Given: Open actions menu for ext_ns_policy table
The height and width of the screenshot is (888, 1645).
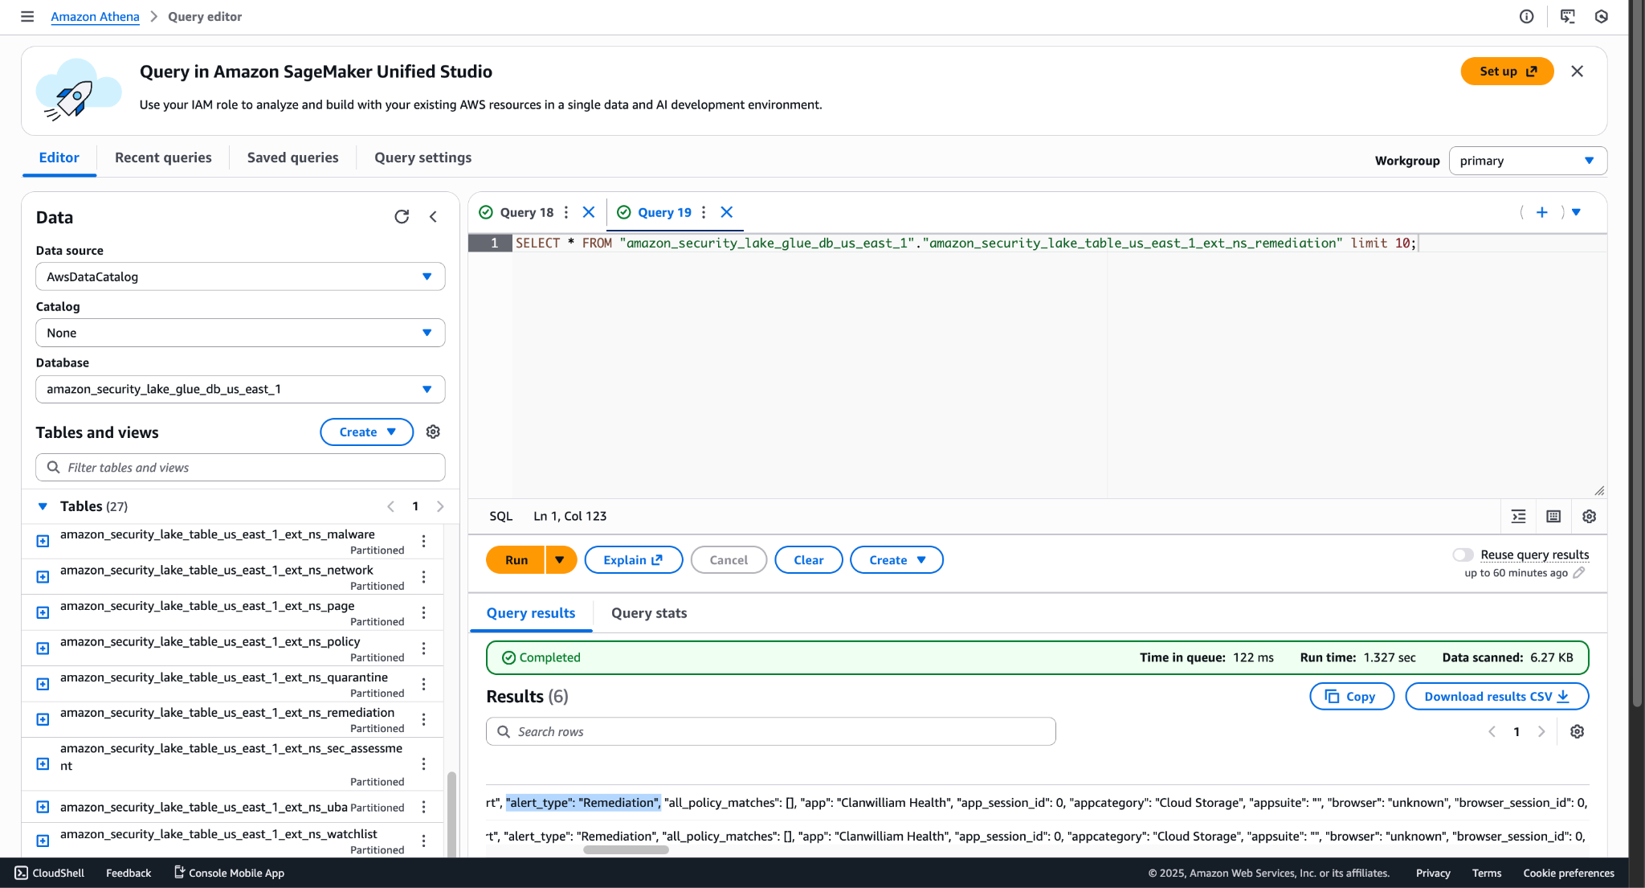Looking at the screenshot, I should pyautogui.click(x=424, y=649).
